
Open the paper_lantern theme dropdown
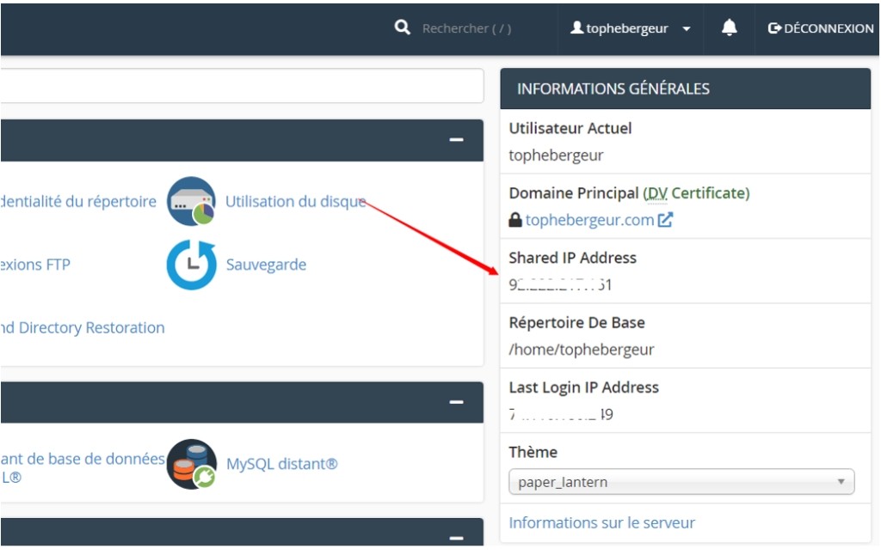point(681,481)
